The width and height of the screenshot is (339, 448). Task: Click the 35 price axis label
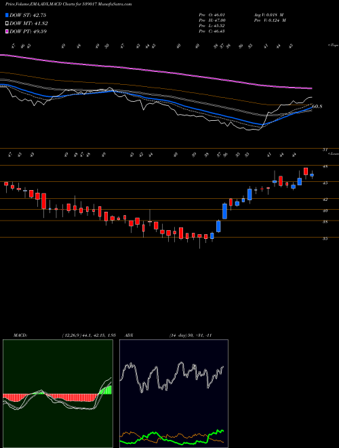coord(325,238)
